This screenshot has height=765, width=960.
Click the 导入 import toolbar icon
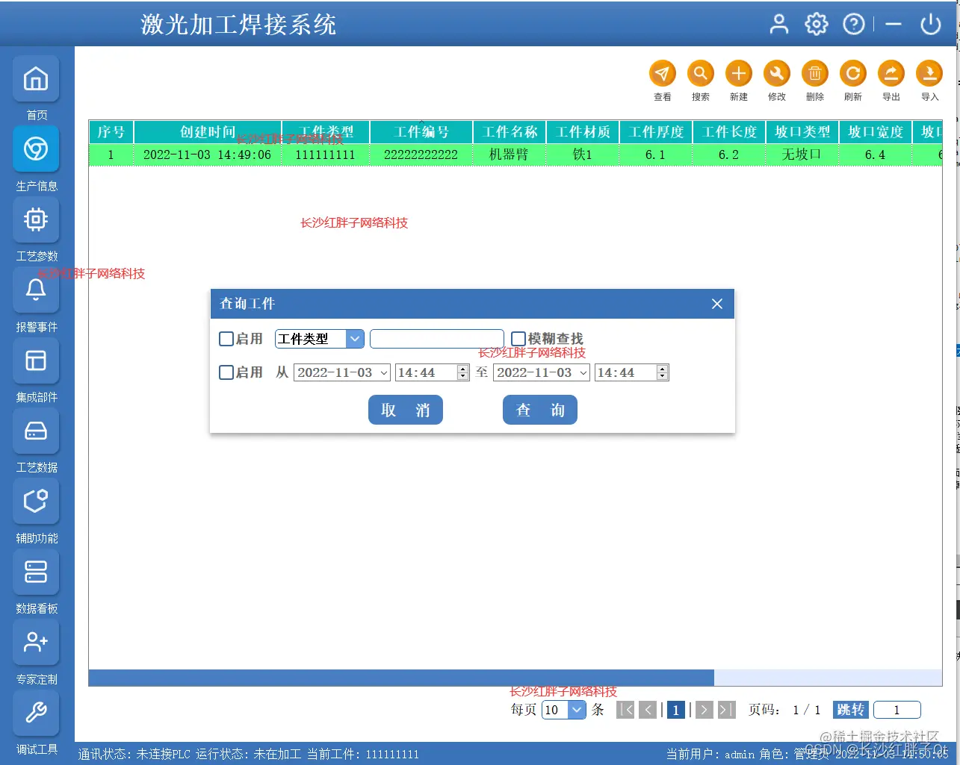click(x=929, y=74)
